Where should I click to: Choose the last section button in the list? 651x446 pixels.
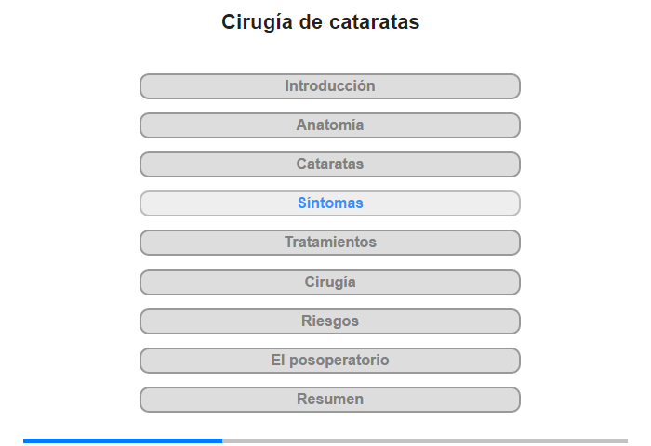[329, 400]
